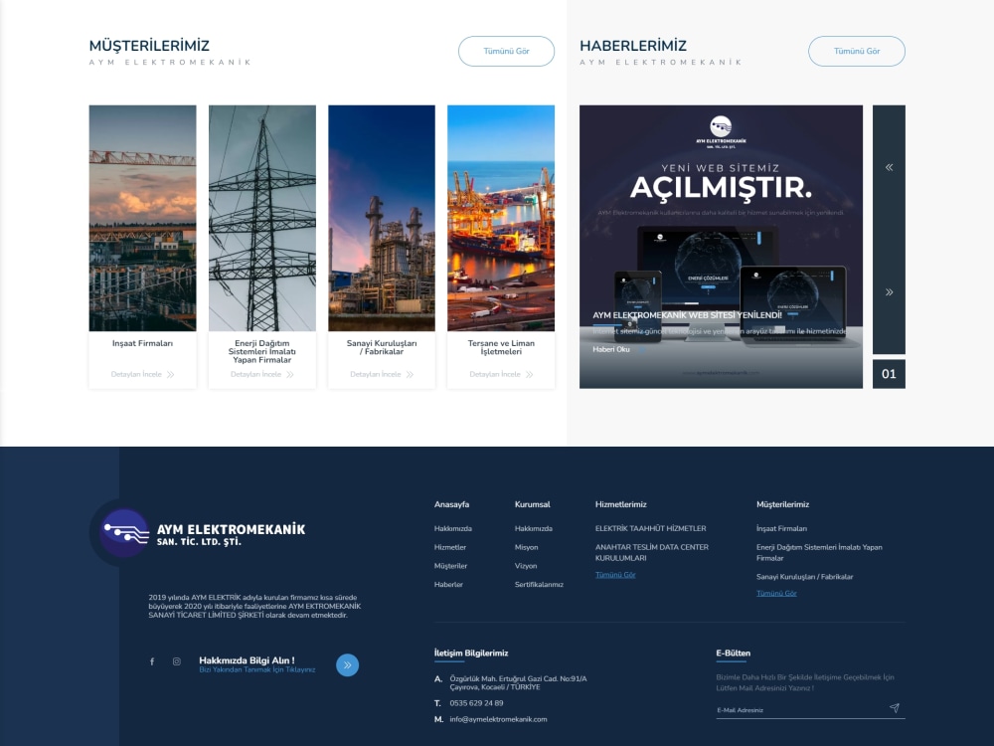The image size is (994, 746).
Task: Focus the E-Mail Adresiniz input field
Action: coord(800,710)
